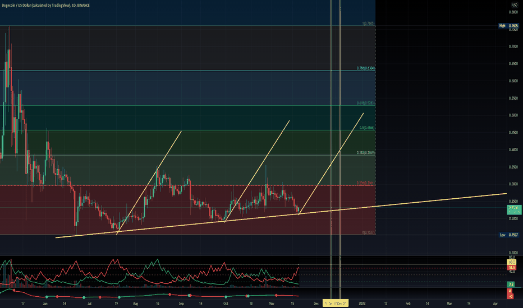Viewport: 523px width, 308px height.
Task: Select the High 0.7605 price label
Action: pyautogui.click(x=508, y=26)
